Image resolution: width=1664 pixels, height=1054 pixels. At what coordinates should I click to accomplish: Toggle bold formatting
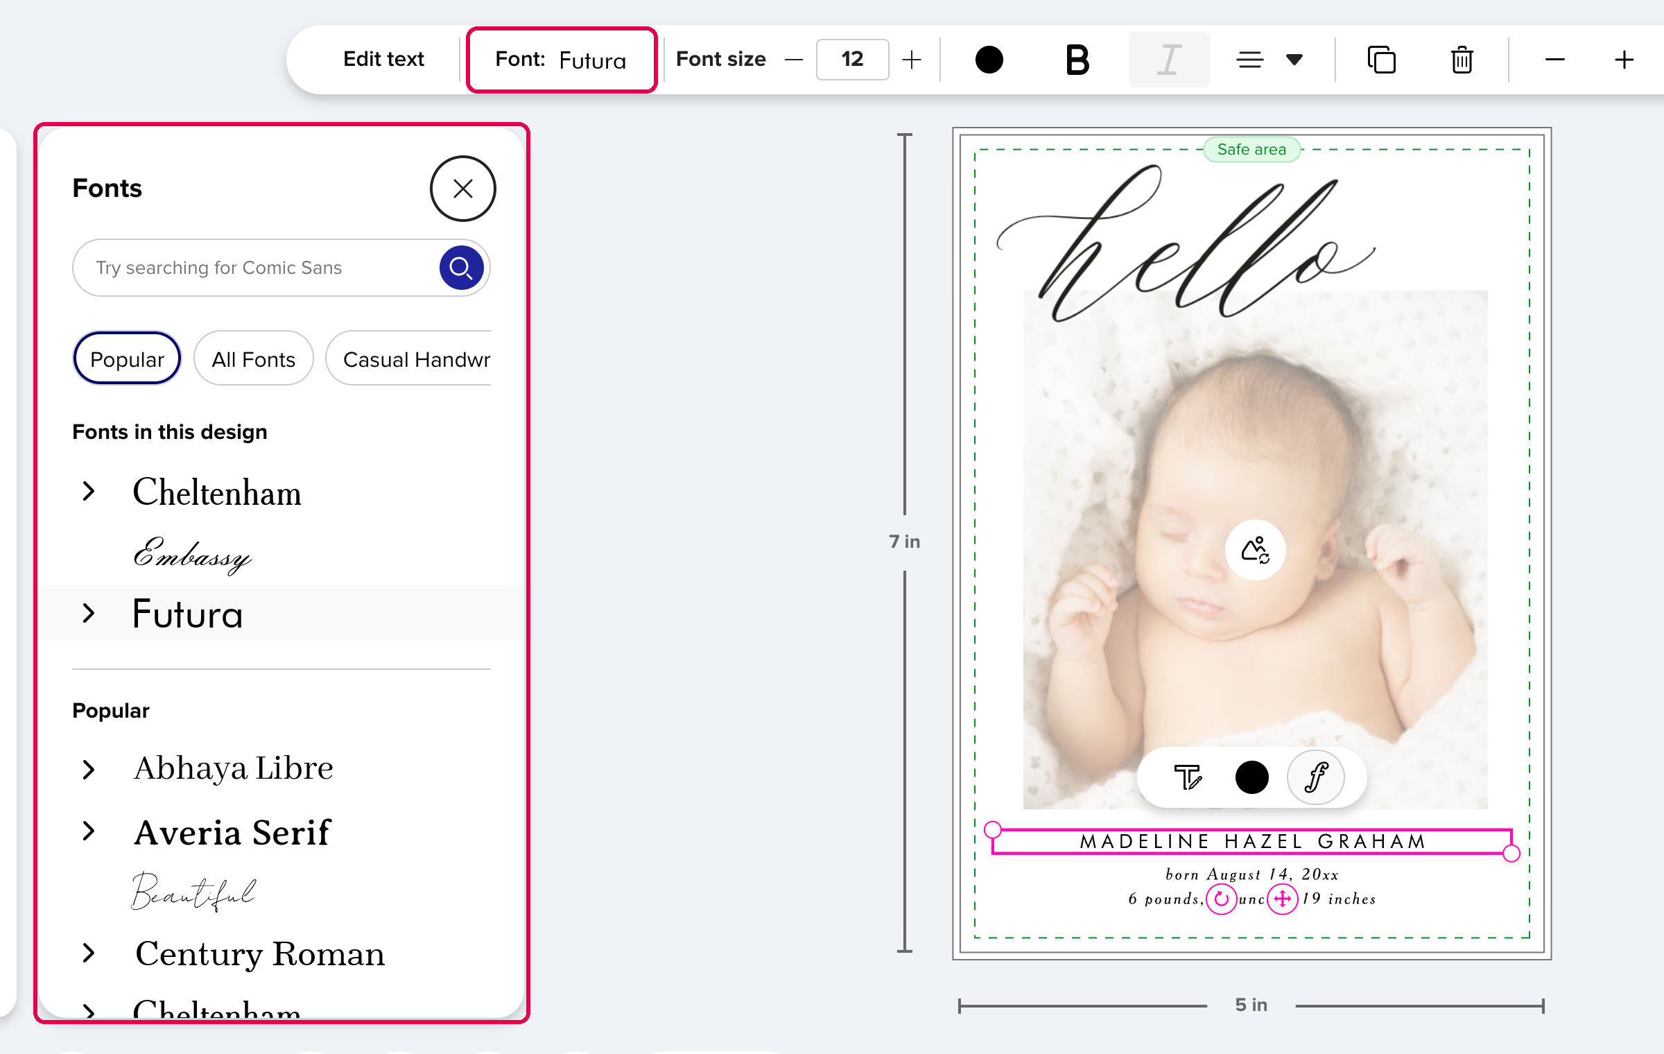tap(1077, 60)
